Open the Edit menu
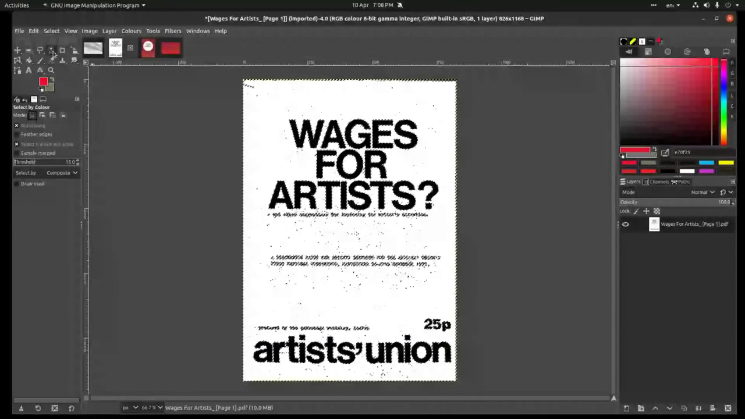 (x=34, y=31)
